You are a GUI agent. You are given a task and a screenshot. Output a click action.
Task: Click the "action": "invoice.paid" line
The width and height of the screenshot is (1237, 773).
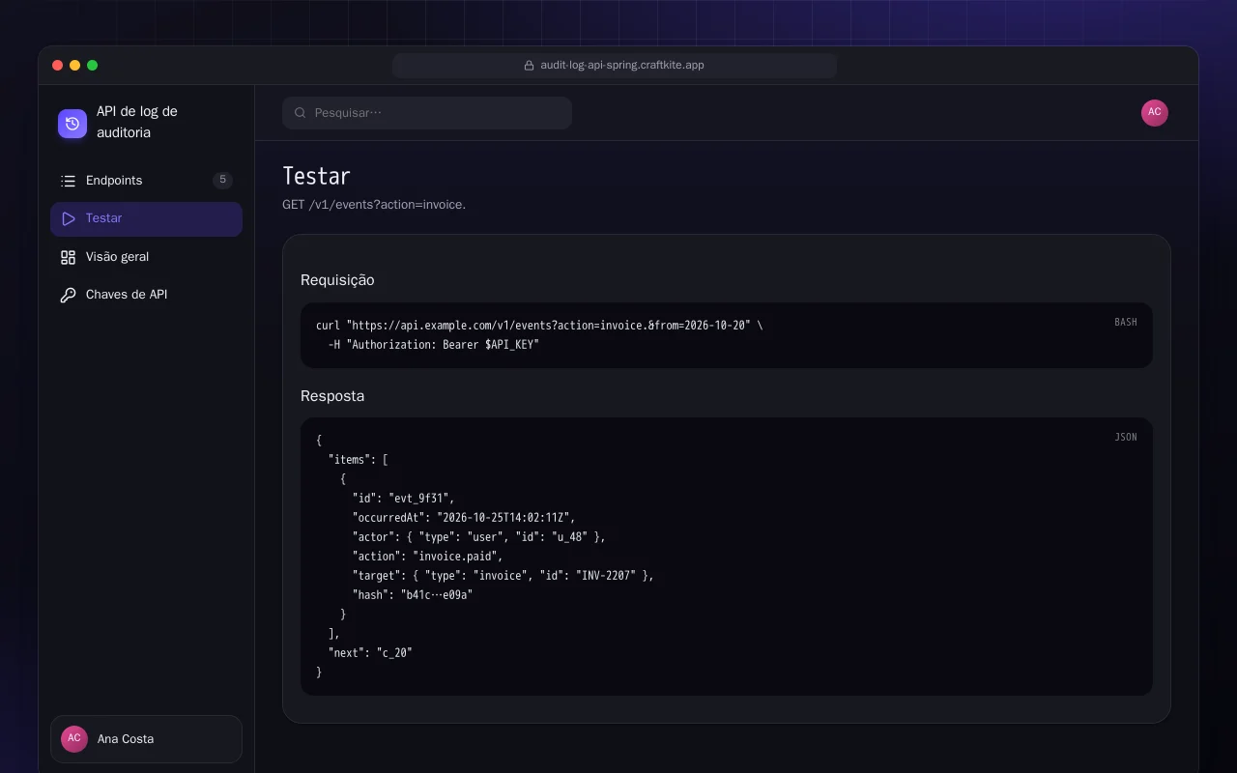[427, 557]
